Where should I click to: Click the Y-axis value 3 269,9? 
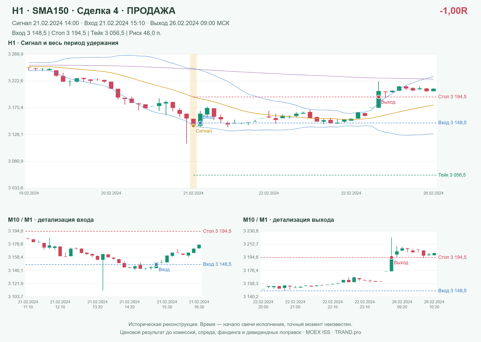pyautogui.click(x=15, y=54)
